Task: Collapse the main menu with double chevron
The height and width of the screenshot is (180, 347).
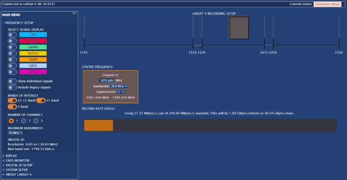Action: [74, 13]
